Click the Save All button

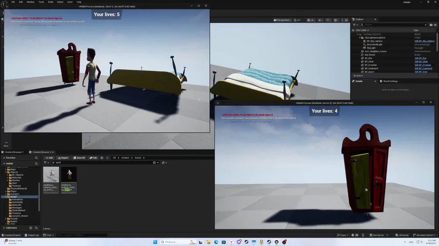coord(79,158)
